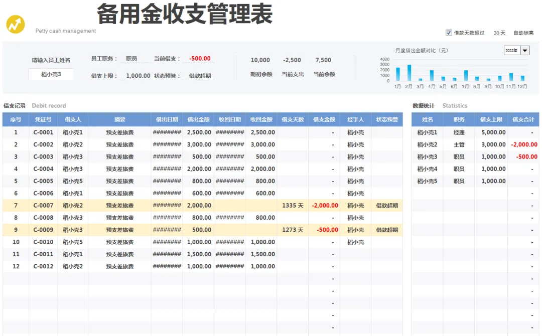This screenshot has width=542, height=336.
Task: Select 主管 job title cell
Action: point(459,145)
